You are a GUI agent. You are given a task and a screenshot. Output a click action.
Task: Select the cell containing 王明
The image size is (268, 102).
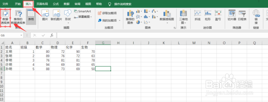click(x=12, y=52)
